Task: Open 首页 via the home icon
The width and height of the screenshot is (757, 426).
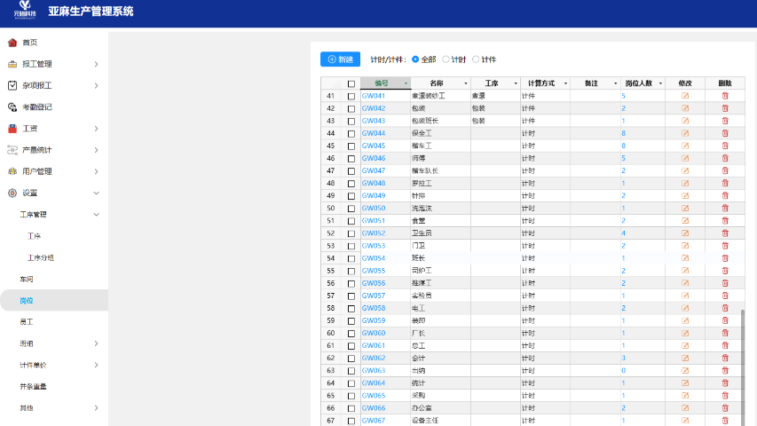Action: [x=12, y=43]
